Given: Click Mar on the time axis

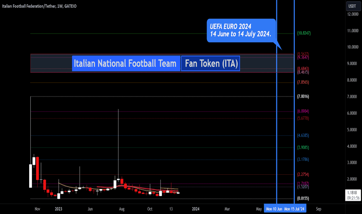Looking at the screenshot, I should coord(227,209).
